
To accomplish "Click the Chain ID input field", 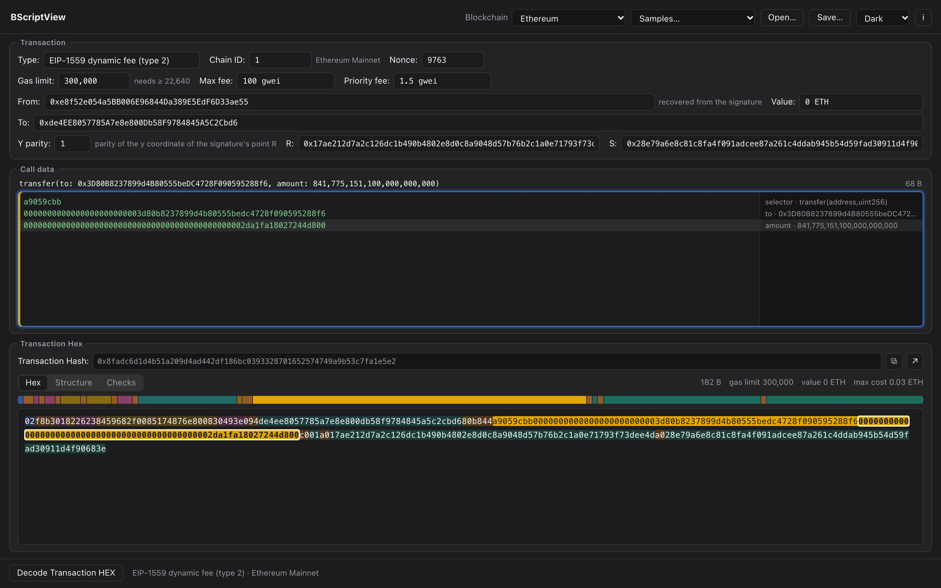I will click(x=280, y=60).
